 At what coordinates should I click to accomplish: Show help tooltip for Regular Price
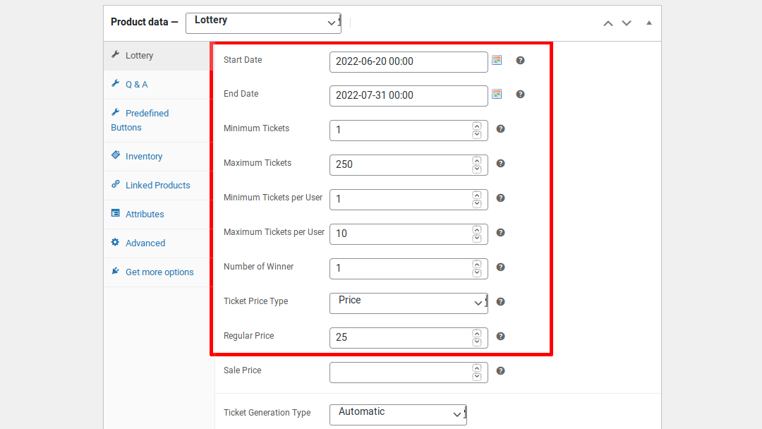500,336
